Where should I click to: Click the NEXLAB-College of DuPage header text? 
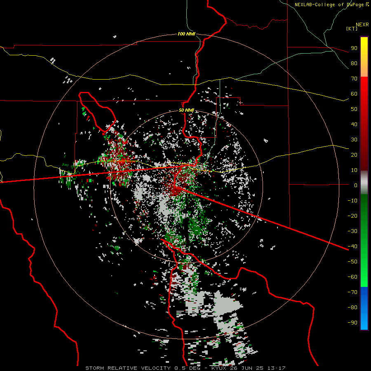[331, 5]
